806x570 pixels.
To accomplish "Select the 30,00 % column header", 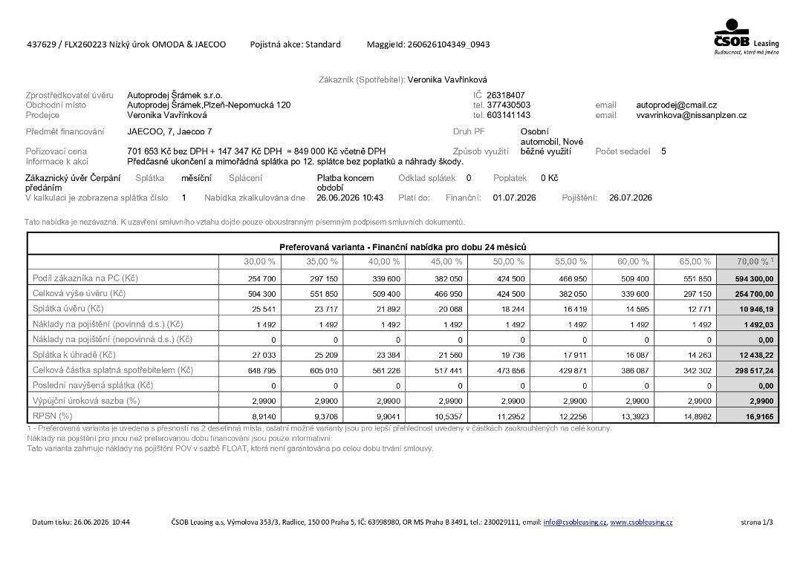I will pyautogui.click(x=259, y=261).
